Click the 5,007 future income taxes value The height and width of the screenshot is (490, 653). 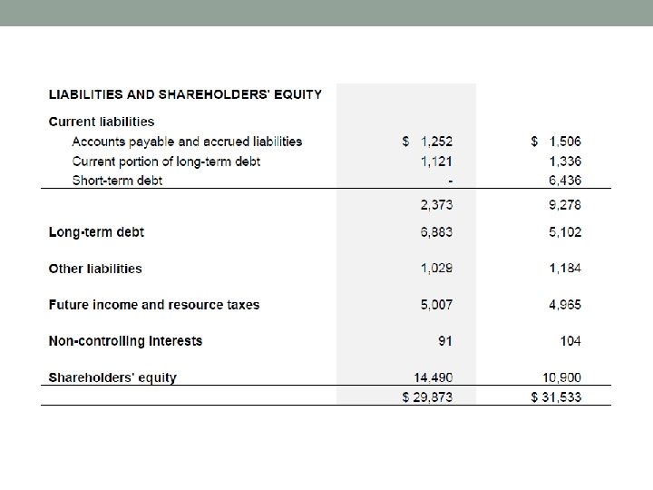pyautogui.click(x=436, y=305)
